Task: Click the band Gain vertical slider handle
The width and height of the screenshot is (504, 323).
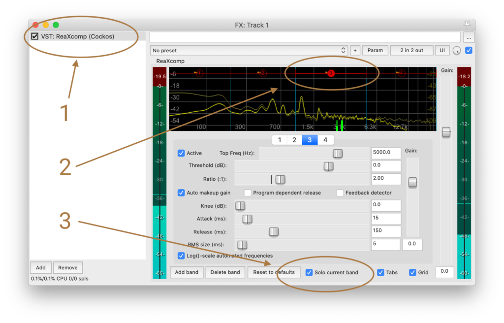Action: (413, 182)
